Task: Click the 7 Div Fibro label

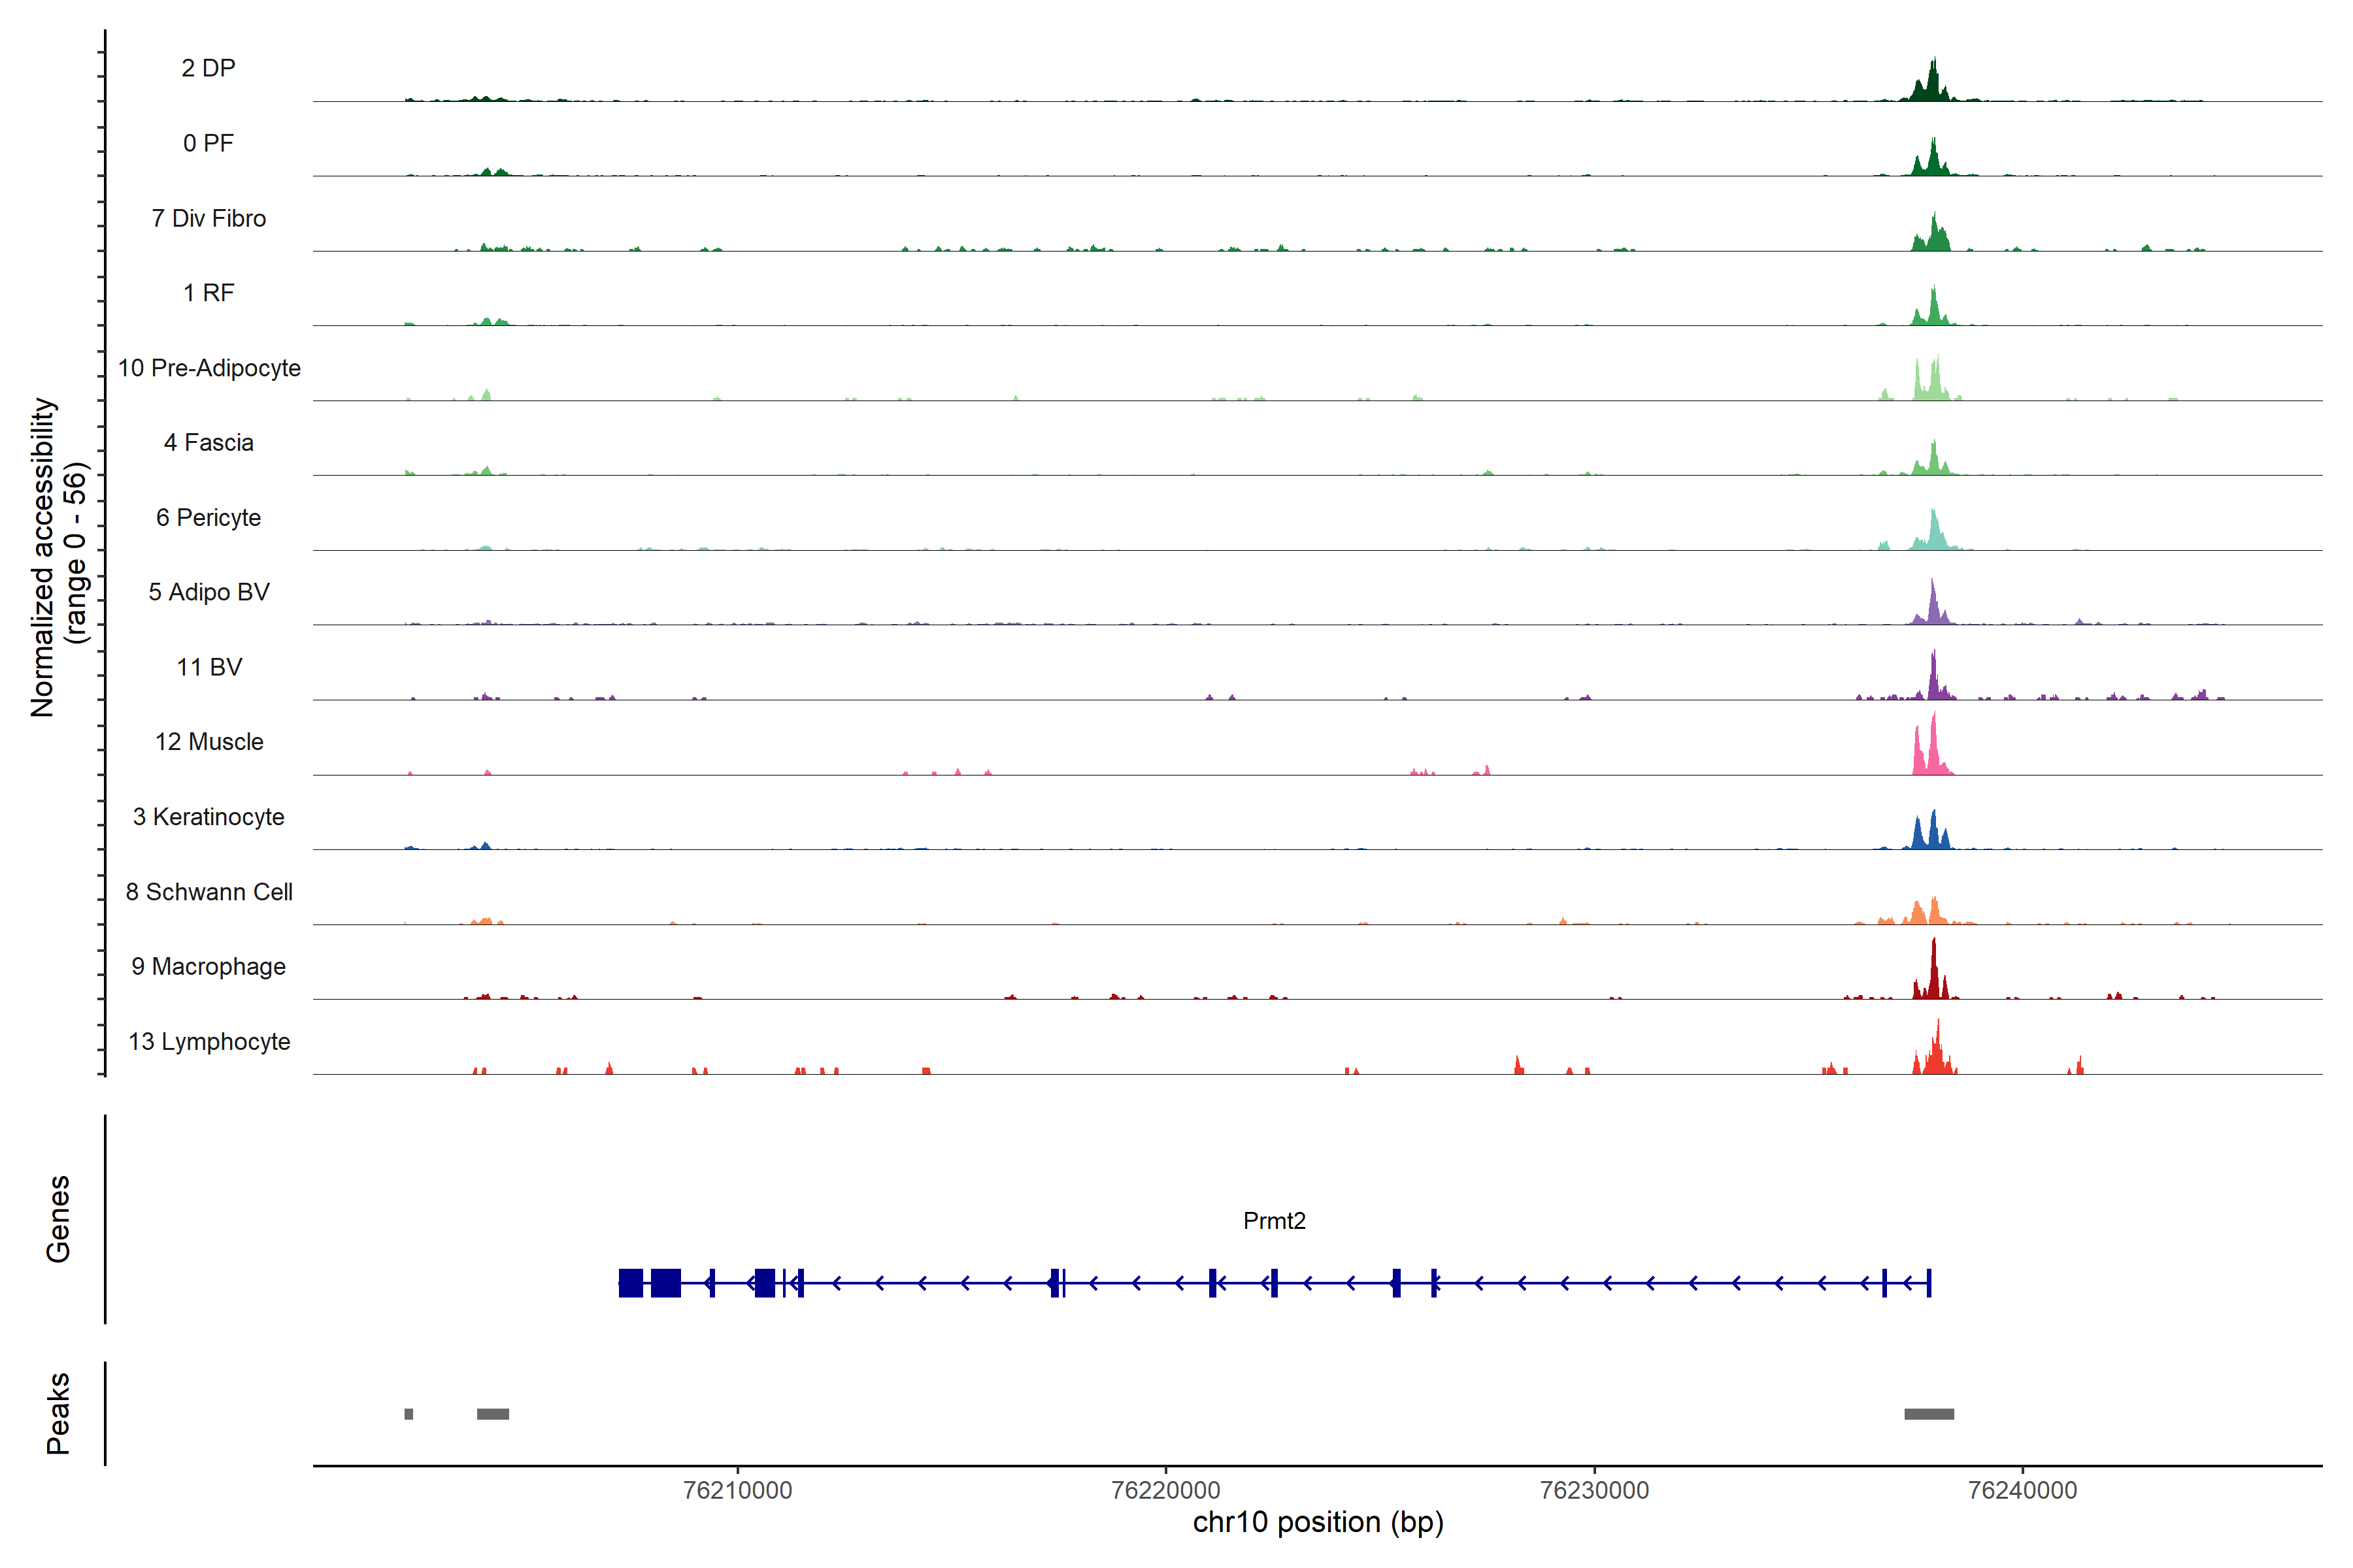Action: tap(208, 218)
